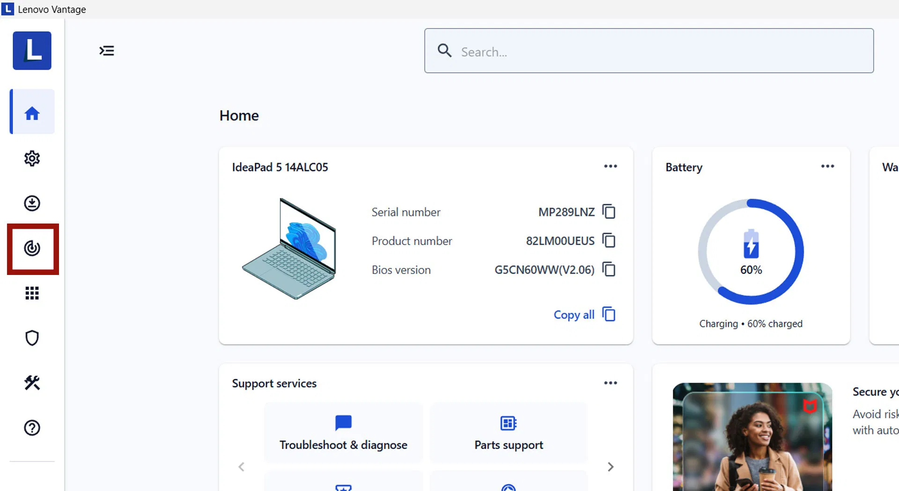Click the battery charge progress ring
This screenshot has width=899, height=491.
[x=751, y=251]
